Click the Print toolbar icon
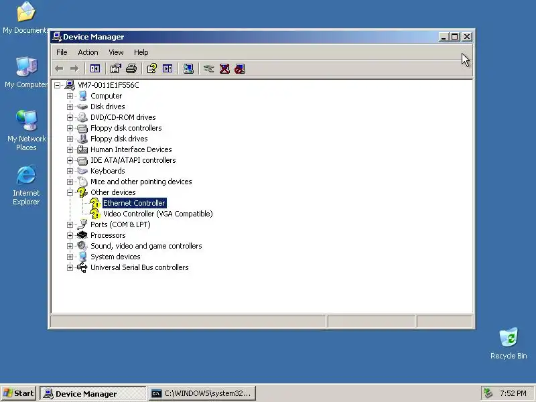This screenshot has width=536, height=402. click(131, 69)
